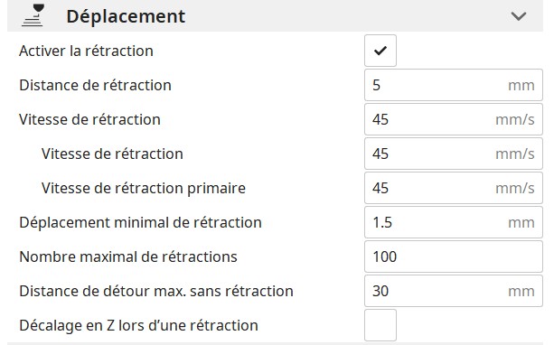
Task: Click the top-level Vitesse de rétraction label
Action: point(89,119)
